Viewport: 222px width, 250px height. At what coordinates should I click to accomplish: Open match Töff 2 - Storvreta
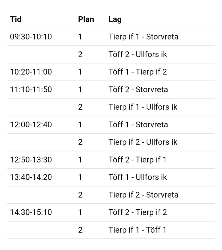point(138,89)
